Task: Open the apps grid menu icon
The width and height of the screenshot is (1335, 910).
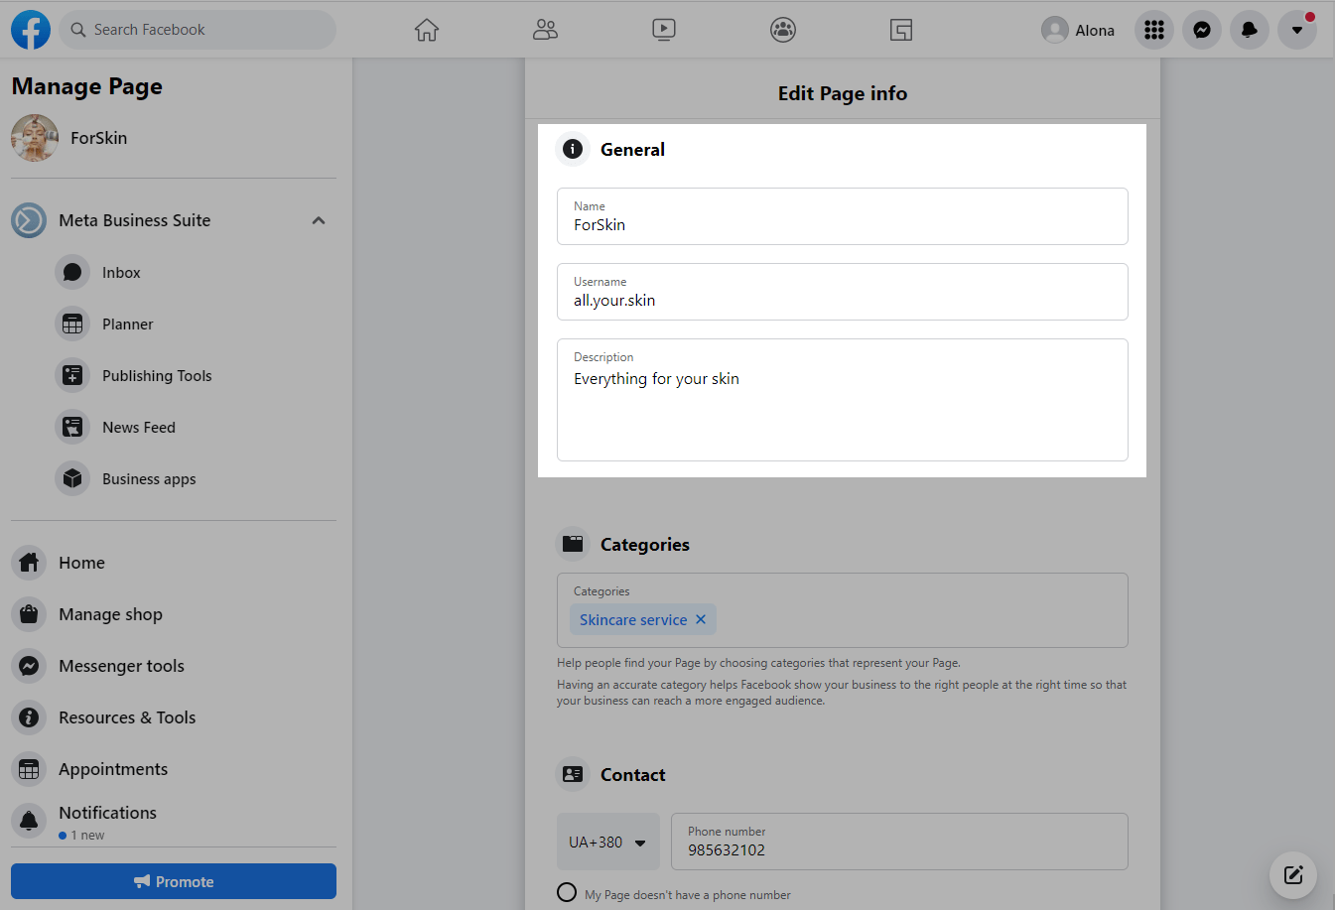Action: coord(1154,30)
